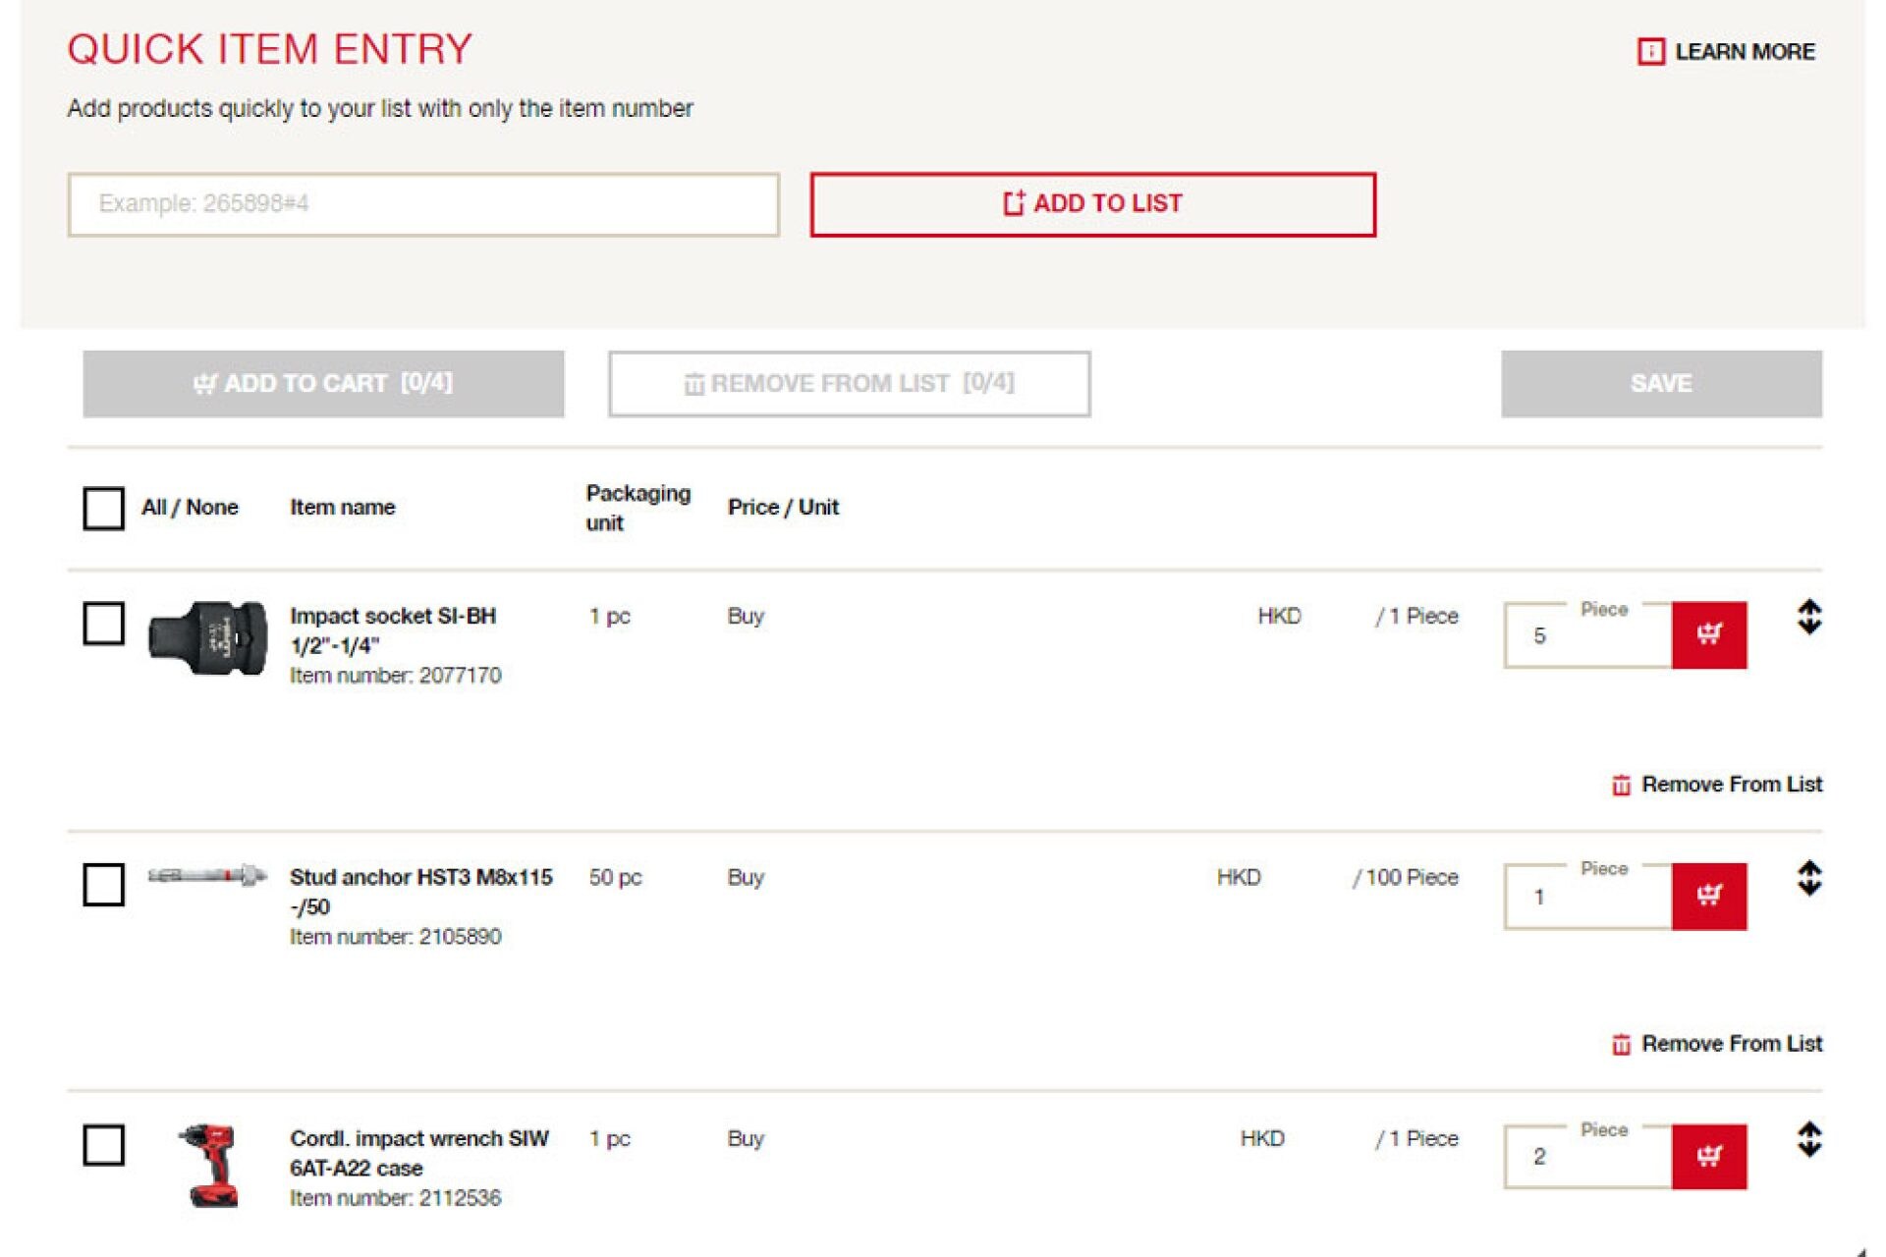Click trash icon below Stud anchor row
1886x1257 pixels.
point(1621,1044)
